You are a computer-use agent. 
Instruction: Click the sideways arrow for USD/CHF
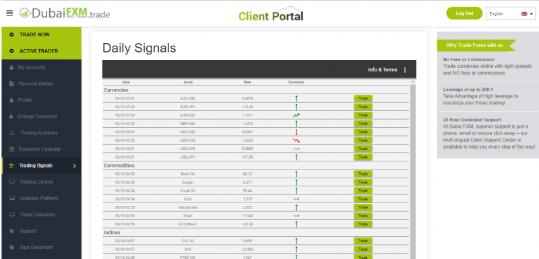[x=296, y=149]
